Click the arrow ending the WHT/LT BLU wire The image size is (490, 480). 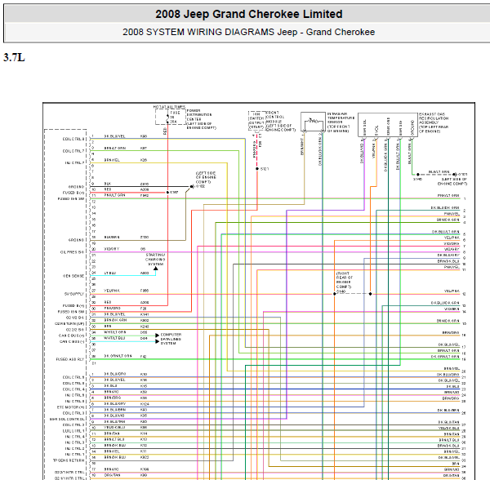pos(157,341)
